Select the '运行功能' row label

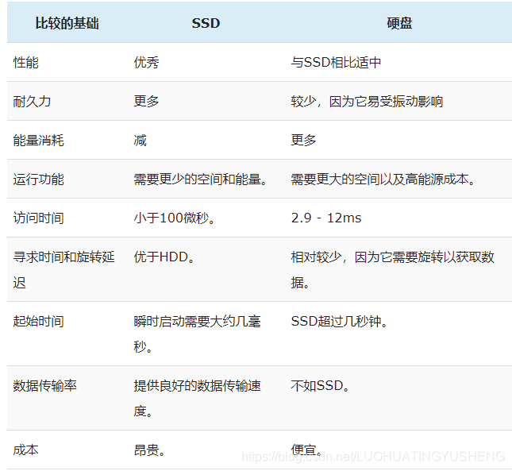[39, 179]
